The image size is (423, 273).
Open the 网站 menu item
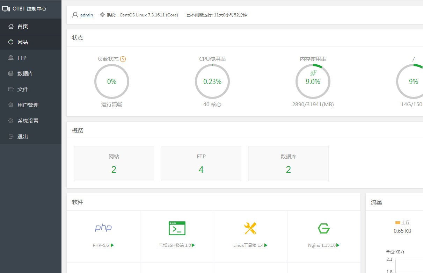point(31,42)
